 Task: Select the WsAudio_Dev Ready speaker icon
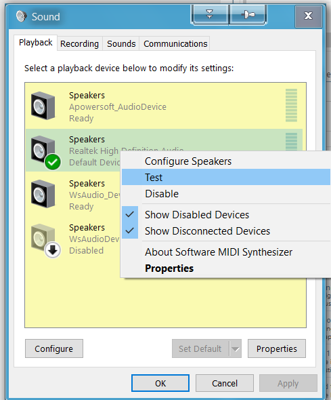43,194
